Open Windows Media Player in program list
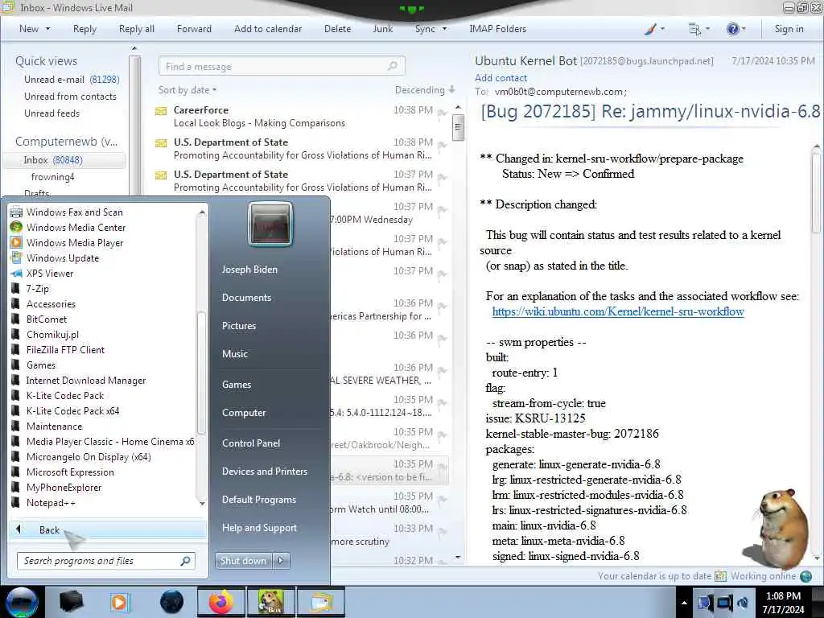 (75, 243)
